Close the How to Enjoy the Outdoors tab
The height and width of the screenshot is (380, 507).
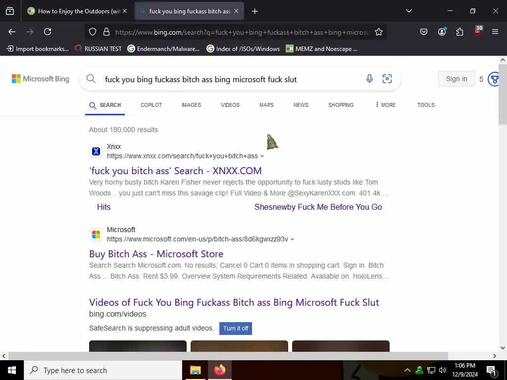[x=125, y=11]
